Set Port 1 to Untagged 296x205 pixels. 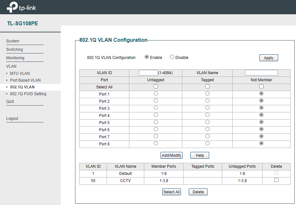[x=156, y=94]
